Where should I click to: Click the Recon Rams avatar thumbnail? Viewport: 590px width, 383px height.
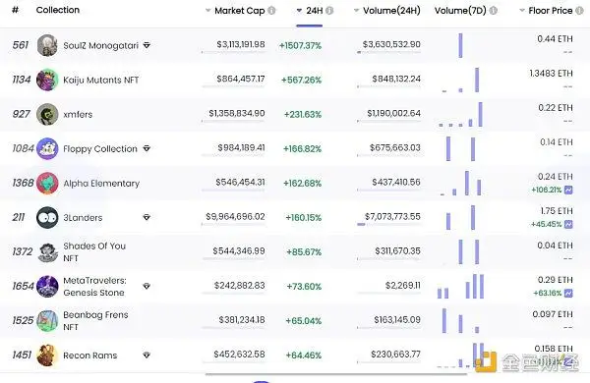(x=47, y=356)
